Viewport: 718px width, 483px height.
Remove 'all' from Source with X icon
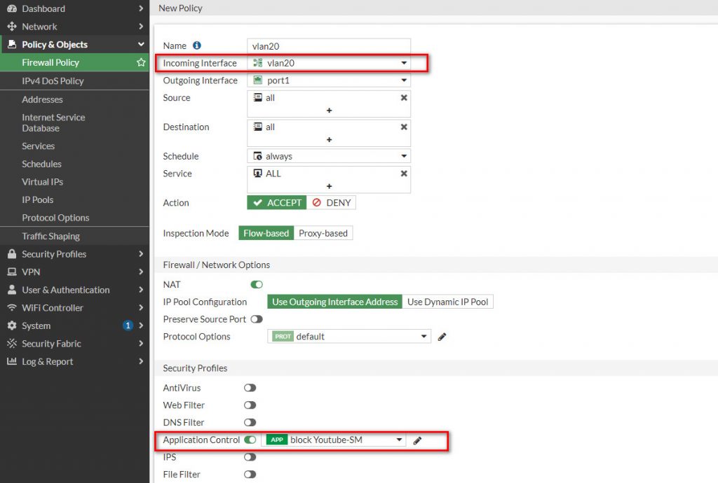click(x=404, y=98)
